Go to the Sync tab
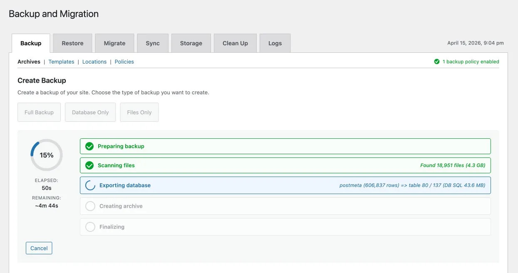The height and width of the screenshot is (273, 518). point(153,43)
